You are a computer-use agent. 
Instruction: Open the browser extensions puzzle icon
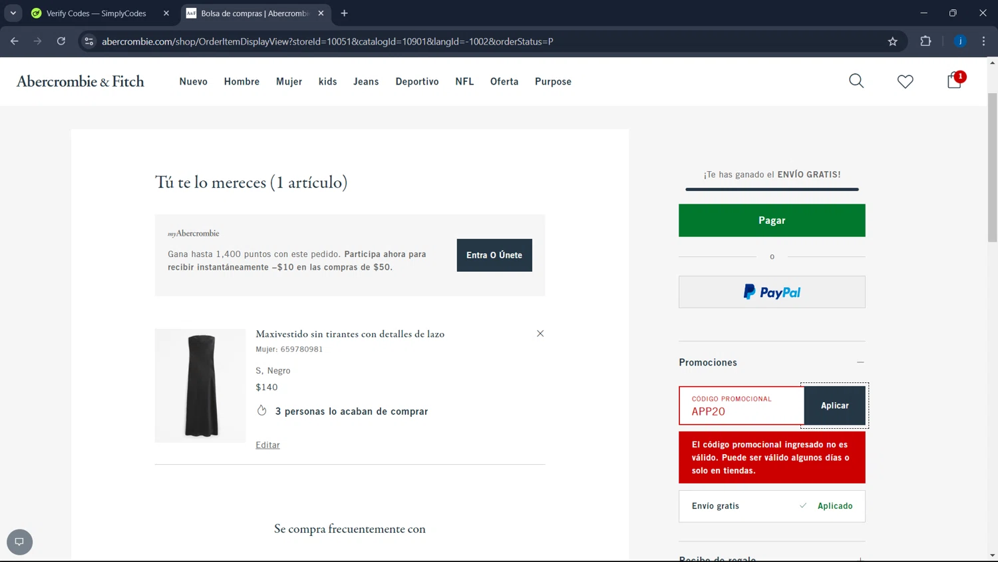pyautogui.click(x=925, y=41)
